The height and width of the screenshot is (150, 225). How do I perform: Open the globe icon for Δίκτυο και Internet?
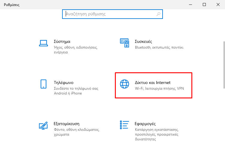click(x=124, y=84)
